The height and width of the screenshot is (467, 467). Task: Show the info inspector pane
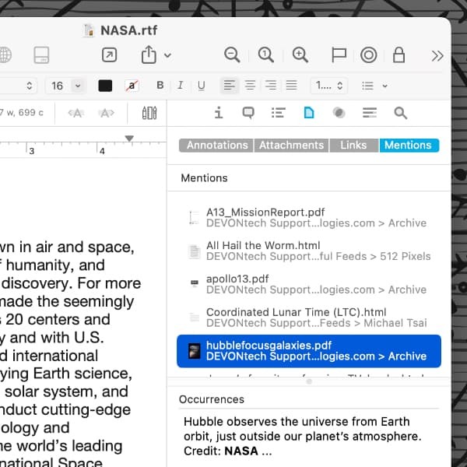pos(218,113)
